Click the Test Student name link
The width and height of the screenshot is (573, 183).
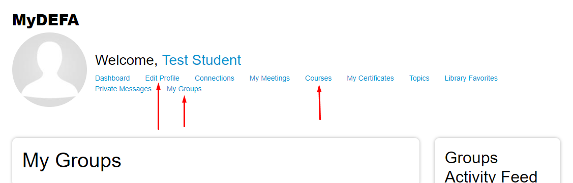point(202,60)
